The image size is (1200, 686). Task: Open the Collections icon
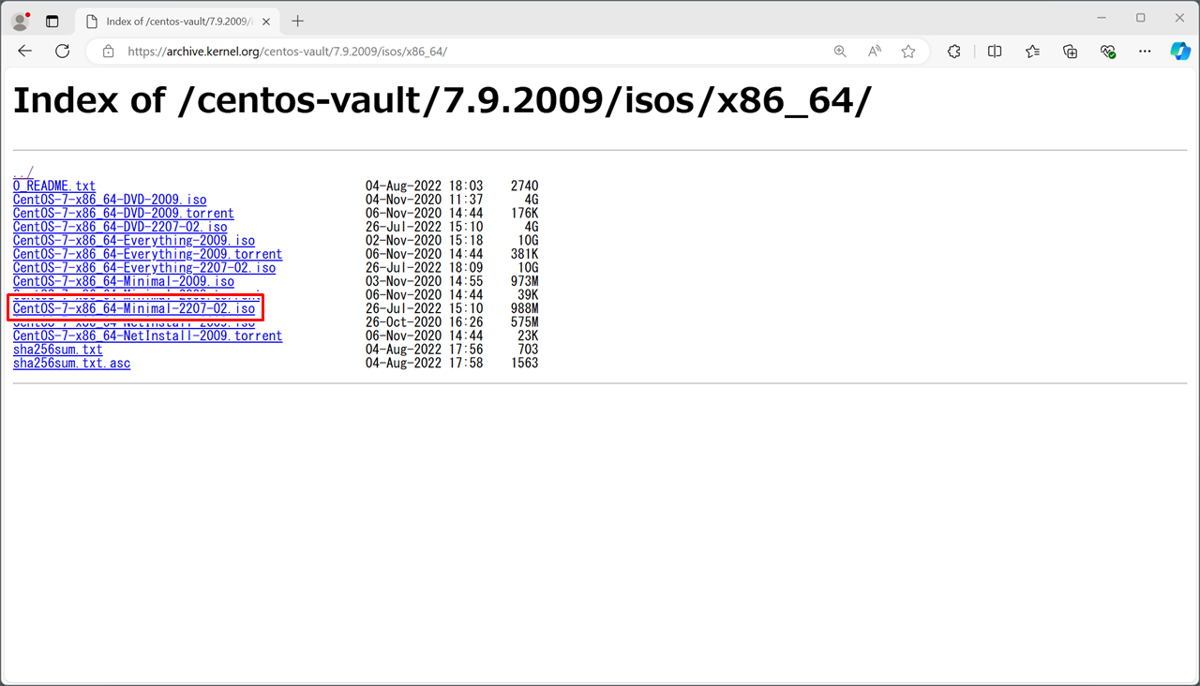[x=1070, y=52]
